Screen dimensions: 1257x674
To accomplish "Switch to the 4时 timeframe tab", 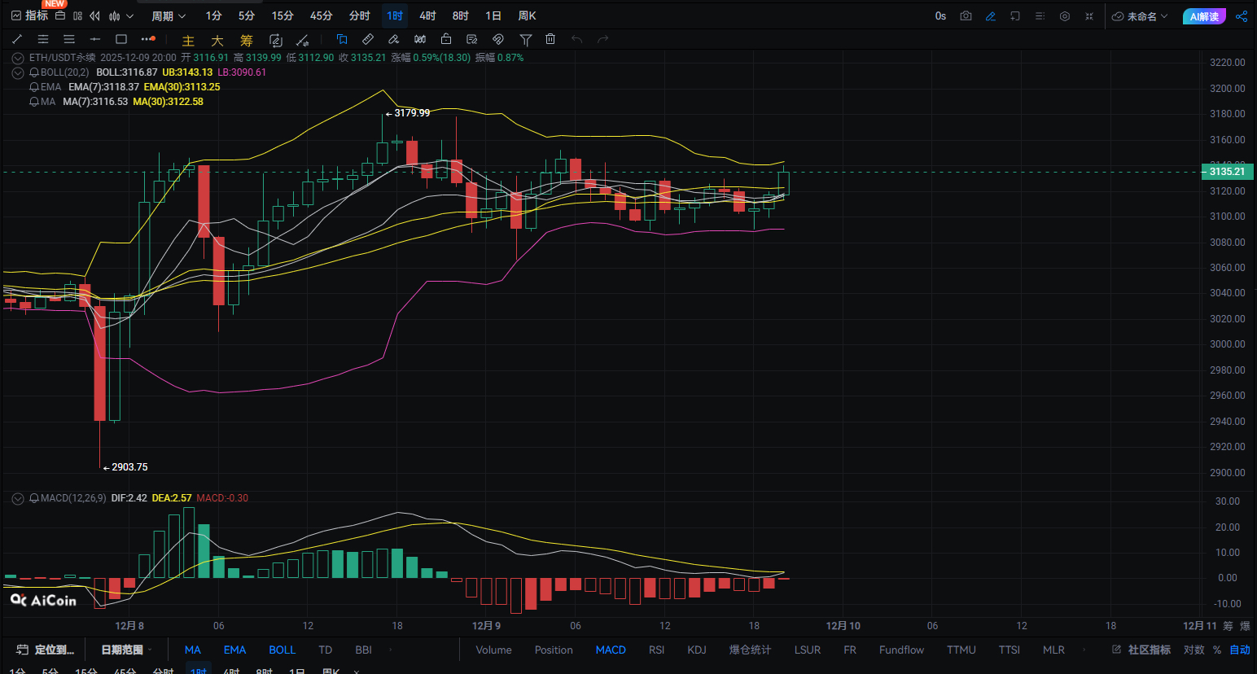I will [427, 16].
